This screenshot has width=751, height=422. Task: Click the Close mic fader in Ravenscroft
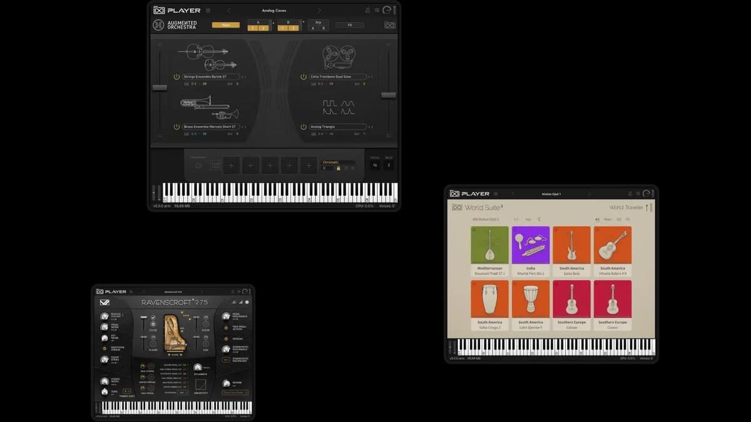[x=144, y=317]
